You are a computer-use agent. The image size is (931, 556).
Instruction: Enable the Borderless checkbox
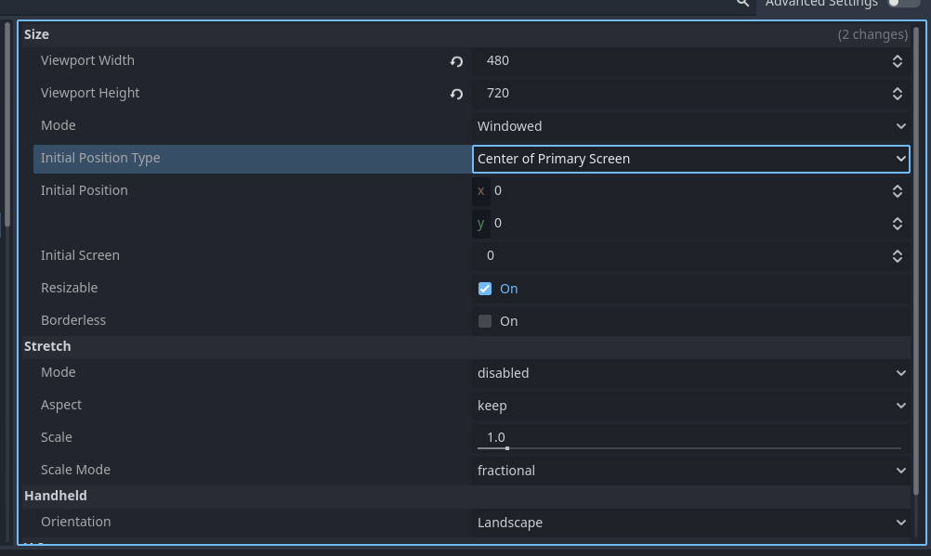pyautogui.click(x=485, y=321)
